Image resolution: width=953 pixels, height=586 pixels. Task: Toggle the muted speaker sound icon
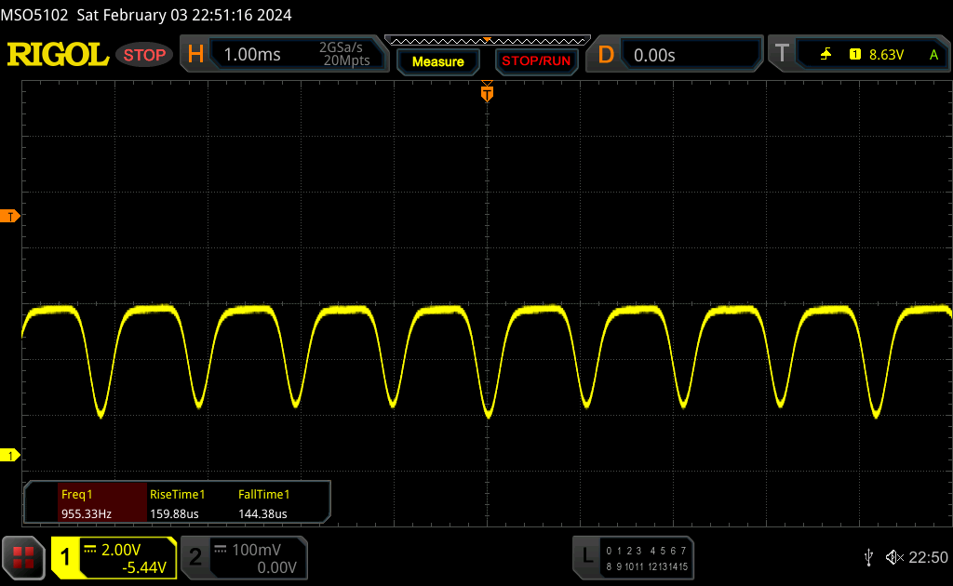click(893, 556)
